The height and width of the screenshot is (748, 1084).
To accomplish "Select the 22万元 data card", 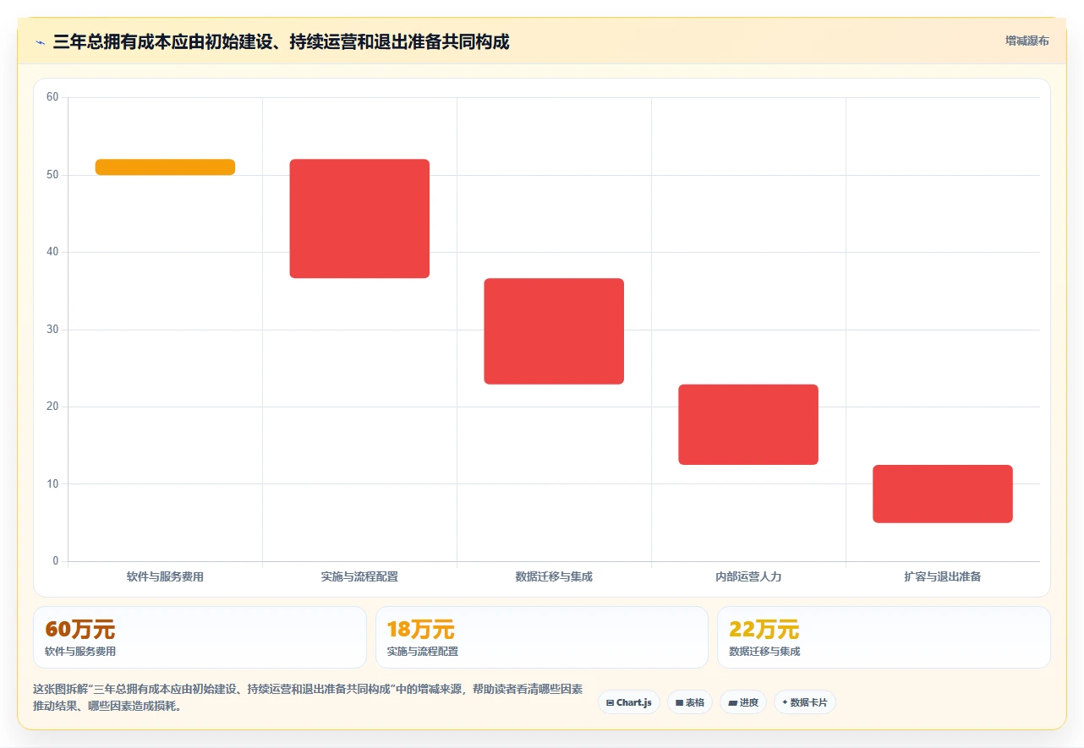I will click(x=884, y=637).
